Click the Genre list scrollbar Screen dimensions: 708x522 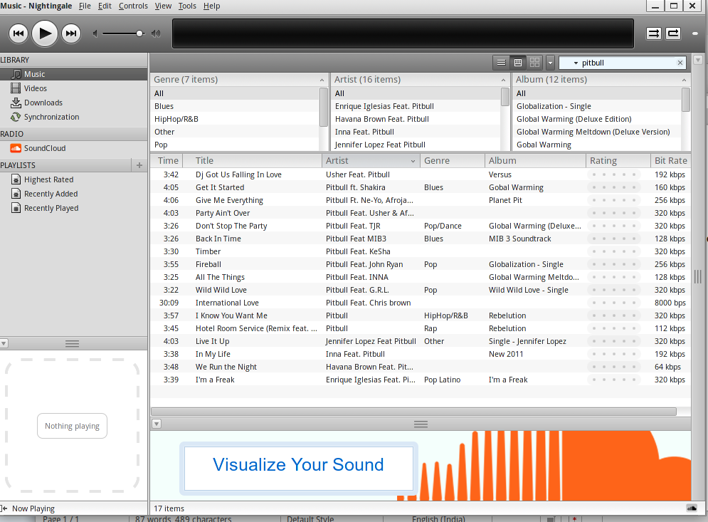point(323,107)
